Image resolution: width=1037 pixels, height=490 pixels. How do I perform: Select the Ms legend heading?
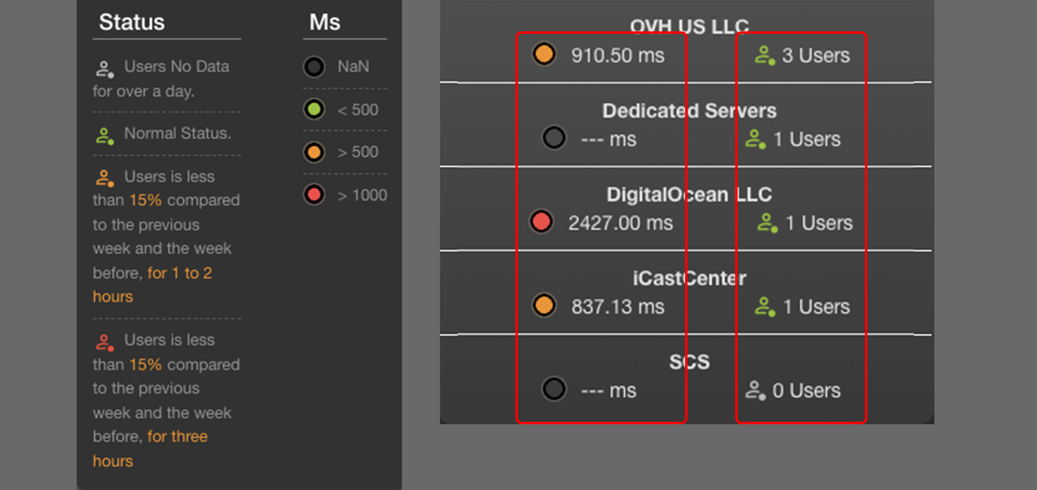(325, 22)
